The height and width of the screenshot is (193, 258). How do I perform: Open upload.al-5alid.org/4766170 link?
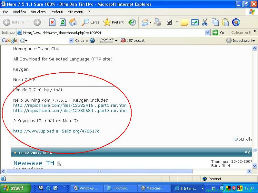click(56, 131)
